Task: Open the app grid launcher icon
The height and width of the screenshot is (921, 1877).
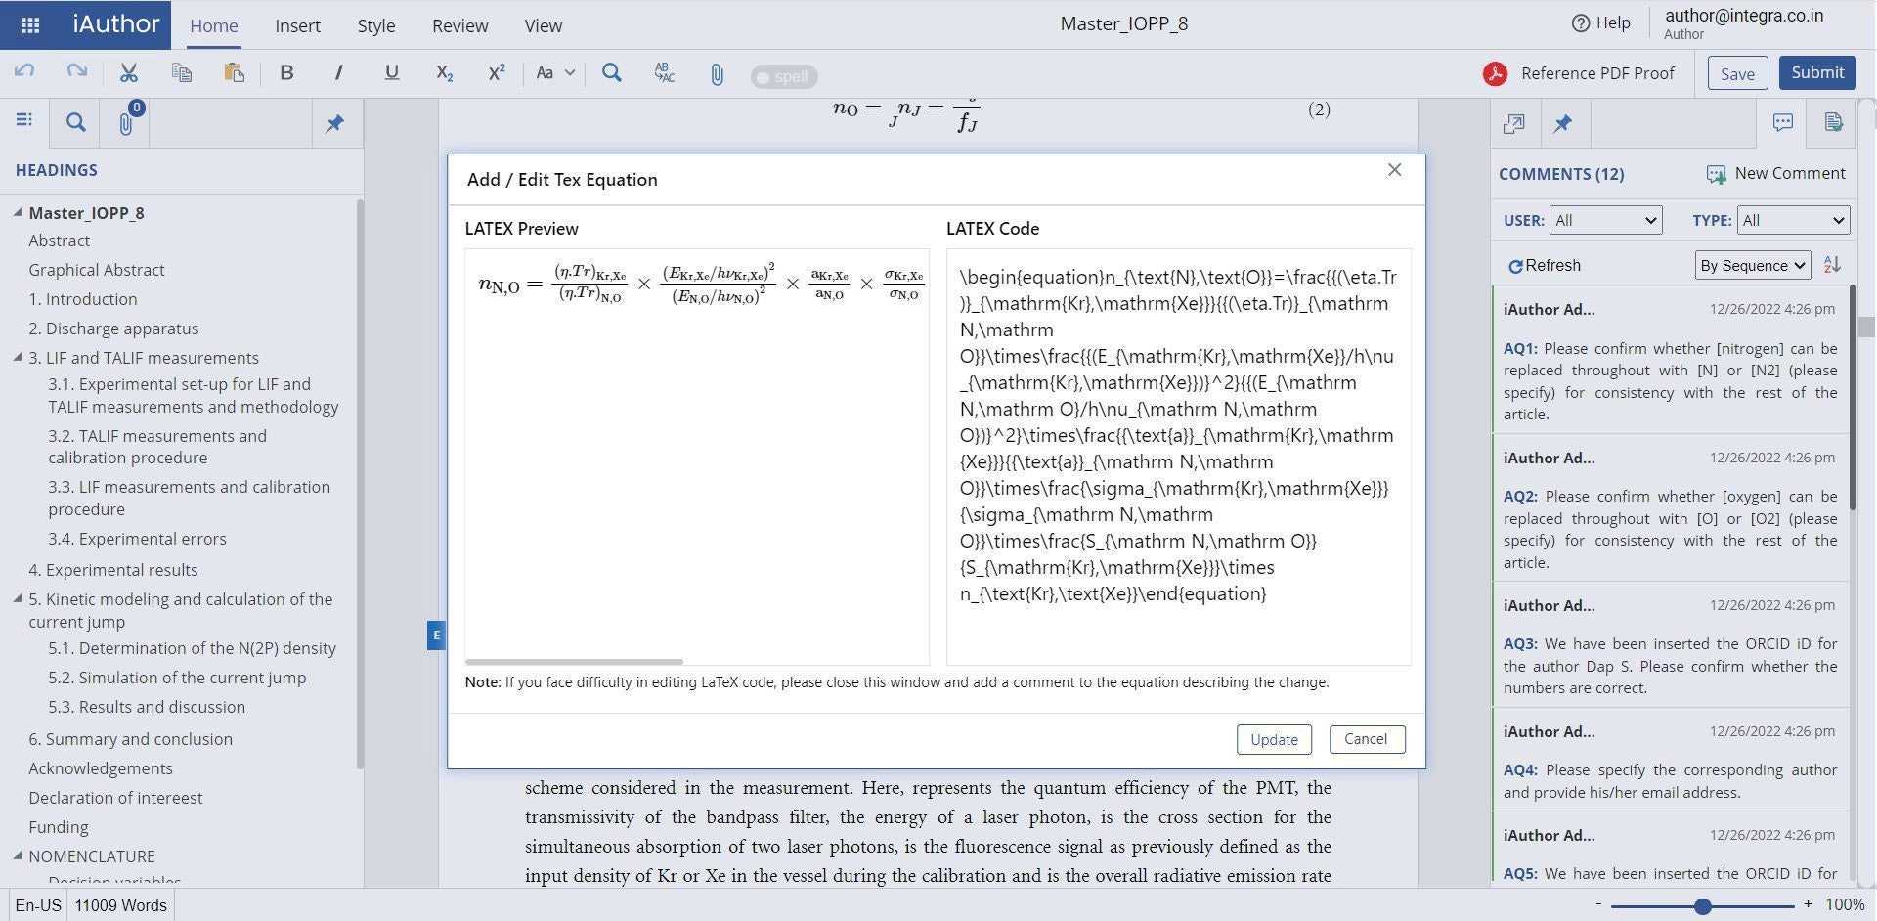Action: pos(29,25)
